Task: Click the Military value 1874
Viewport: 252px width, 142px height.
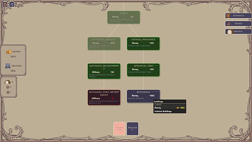Action: click(x=13, y=71)
